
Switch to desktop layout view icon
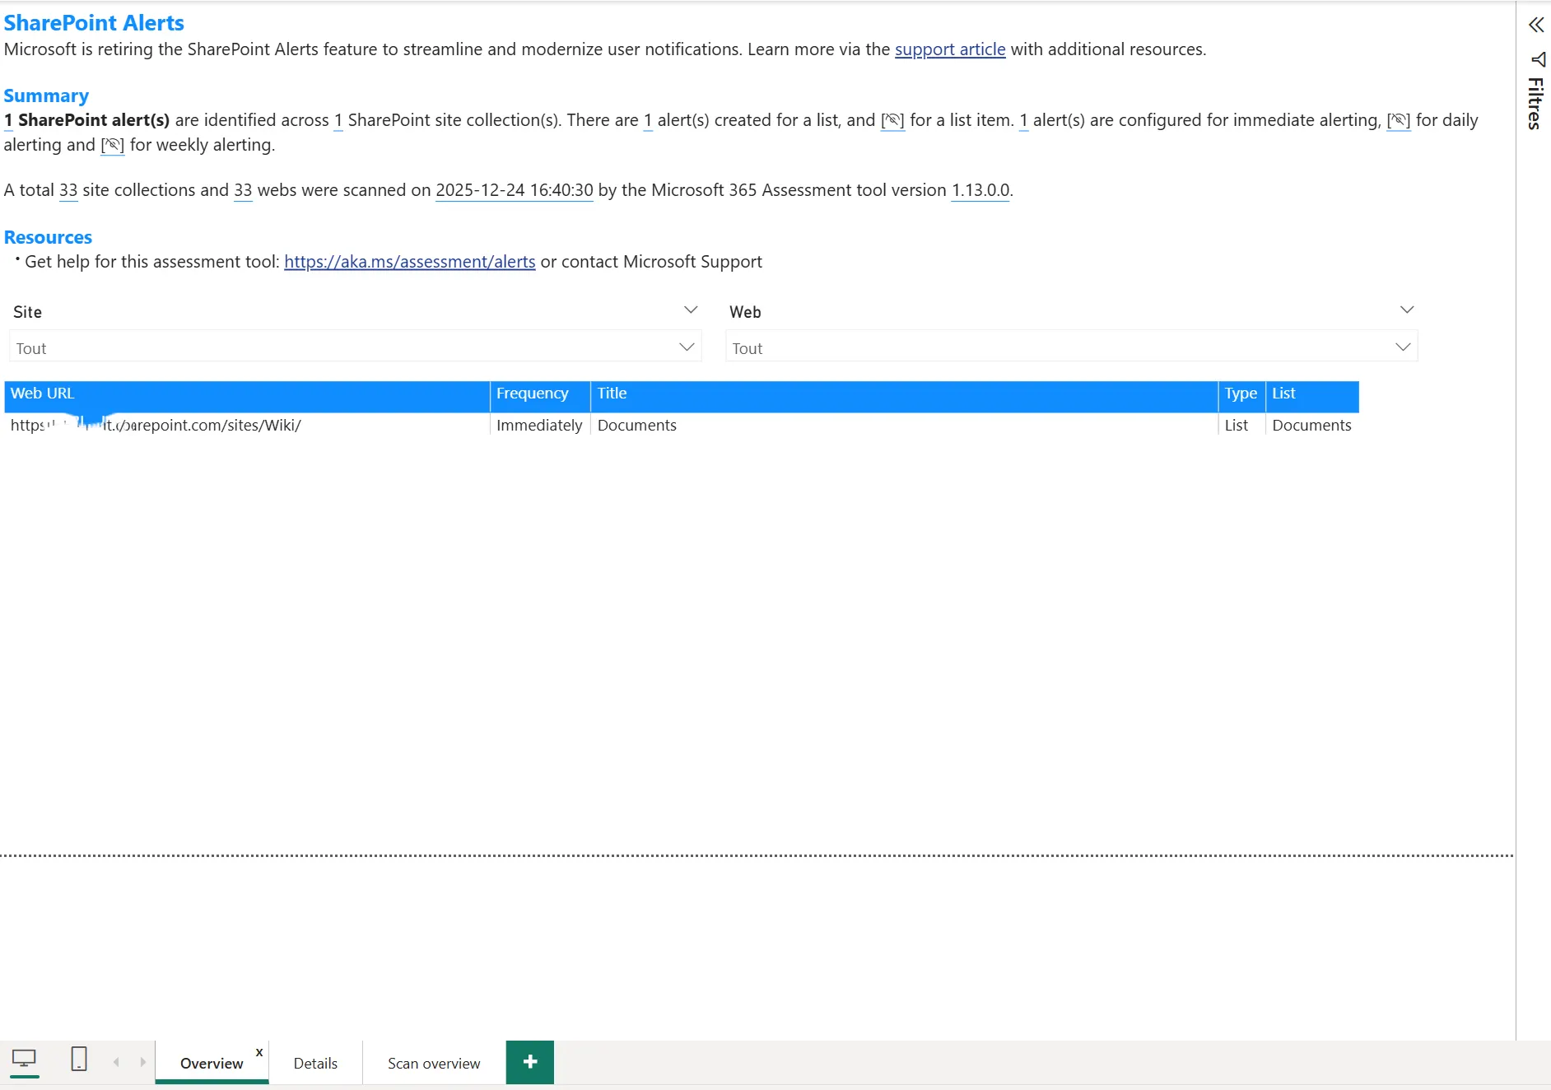[25, 1060]
